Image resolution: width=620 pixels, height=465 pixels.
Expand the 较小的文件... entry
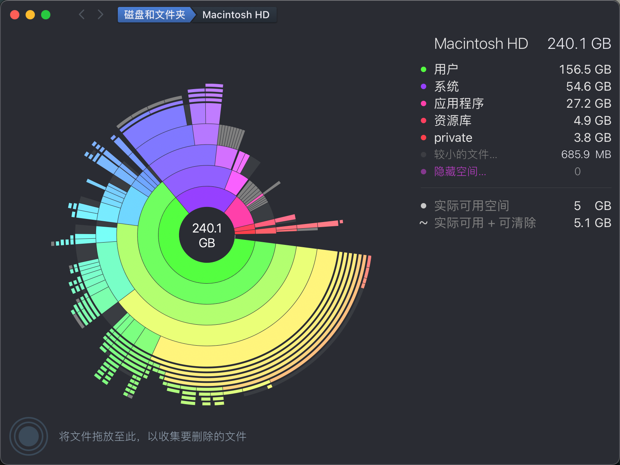point(465,155)
